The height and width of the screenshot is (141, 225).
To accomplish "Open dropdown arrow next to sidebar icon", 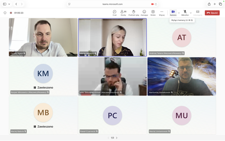I will [x=9, y=4].
